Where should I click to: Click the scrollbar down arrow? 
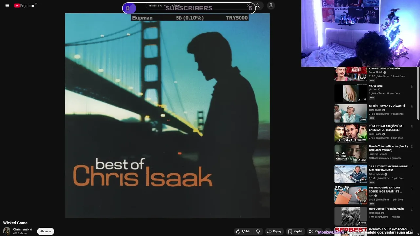click(418, 234)
